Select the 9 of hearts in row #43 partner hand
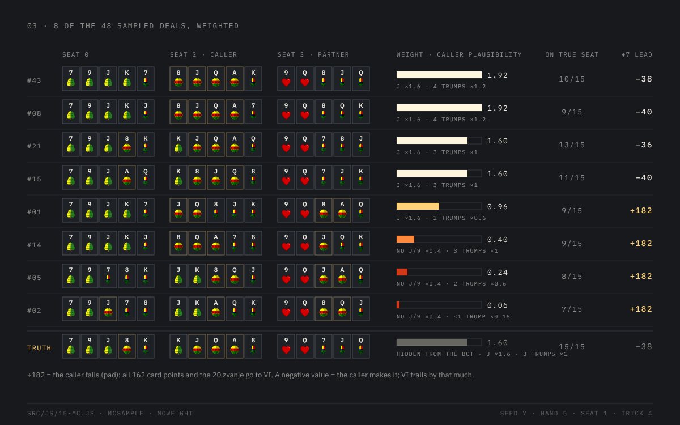Viewport: 680px width, 425px height. pyautogui.click(x=286, y=79)
